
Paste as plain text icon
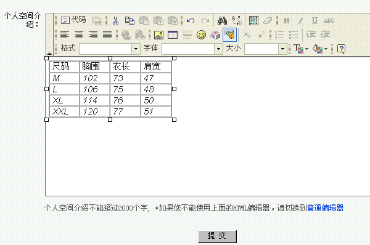point(158,21)
